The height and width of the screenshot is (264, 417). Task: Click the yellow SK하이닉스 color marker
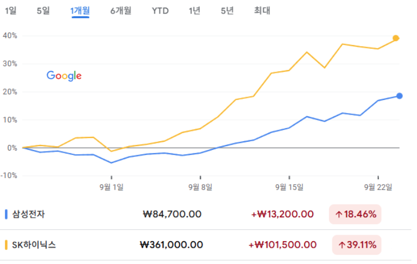coord(6,245)
